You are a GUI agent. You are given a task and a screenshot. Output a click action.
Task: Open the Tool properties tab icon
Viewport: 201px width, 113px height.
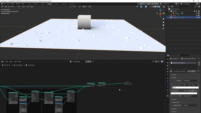[x=168, y=59]
